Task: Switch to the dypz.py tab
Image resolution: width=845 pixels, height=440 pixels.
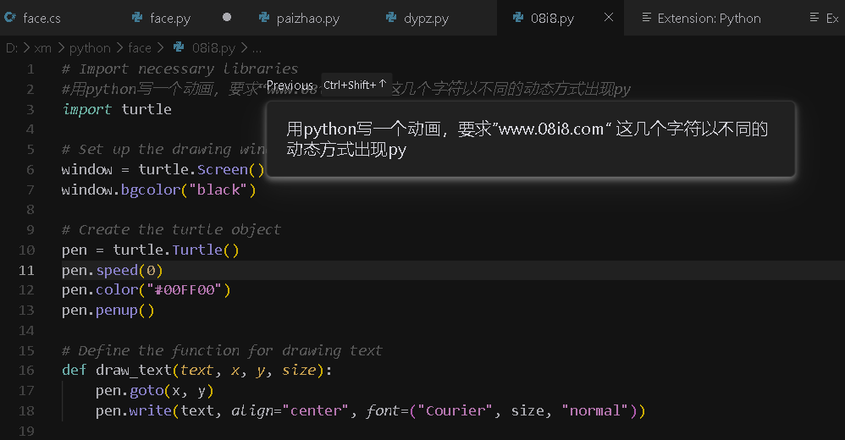Action: [428, 18]
